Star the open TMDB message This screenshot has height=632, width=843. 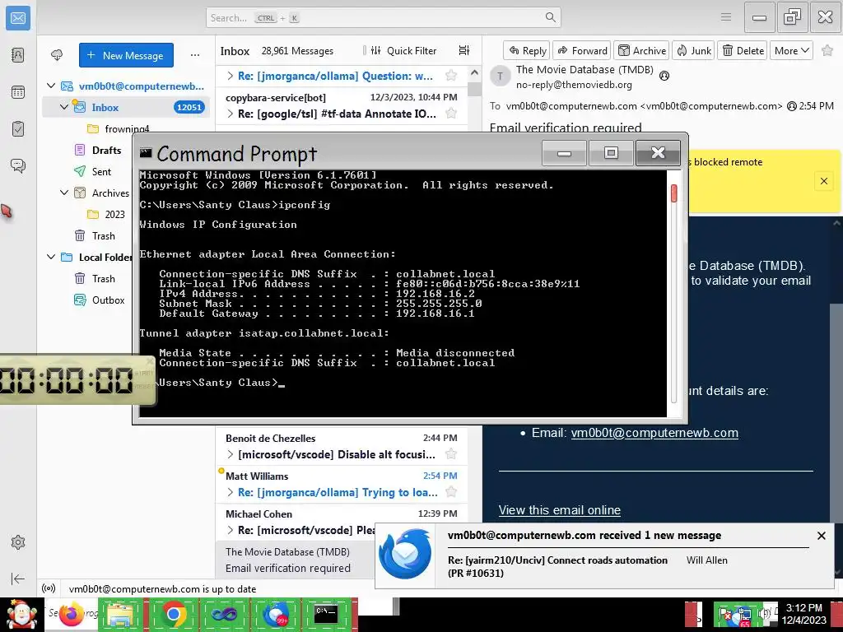coord(827,50)
